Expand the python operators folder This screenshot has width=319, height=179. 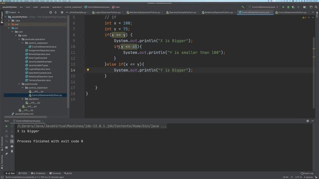click(23, 99)
